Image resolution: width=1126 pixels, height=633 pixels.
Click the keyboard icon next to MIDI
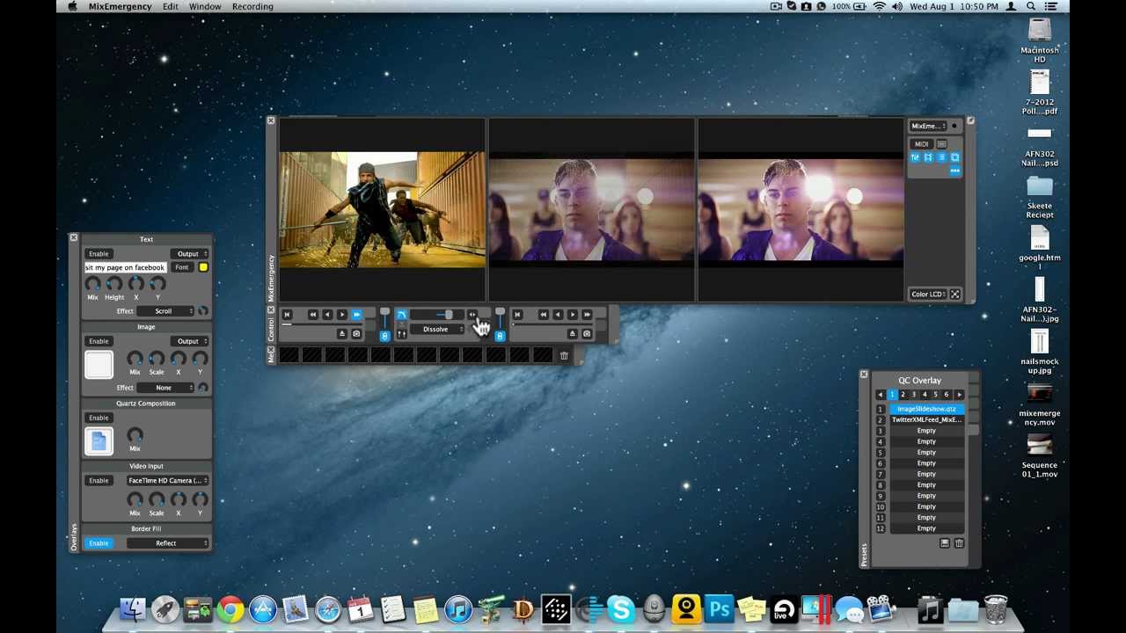(941, 144)
